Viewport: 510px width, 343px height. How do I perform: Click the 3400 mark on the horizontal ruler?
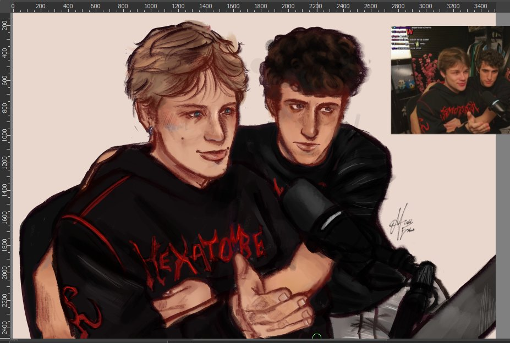click(480, 7)
